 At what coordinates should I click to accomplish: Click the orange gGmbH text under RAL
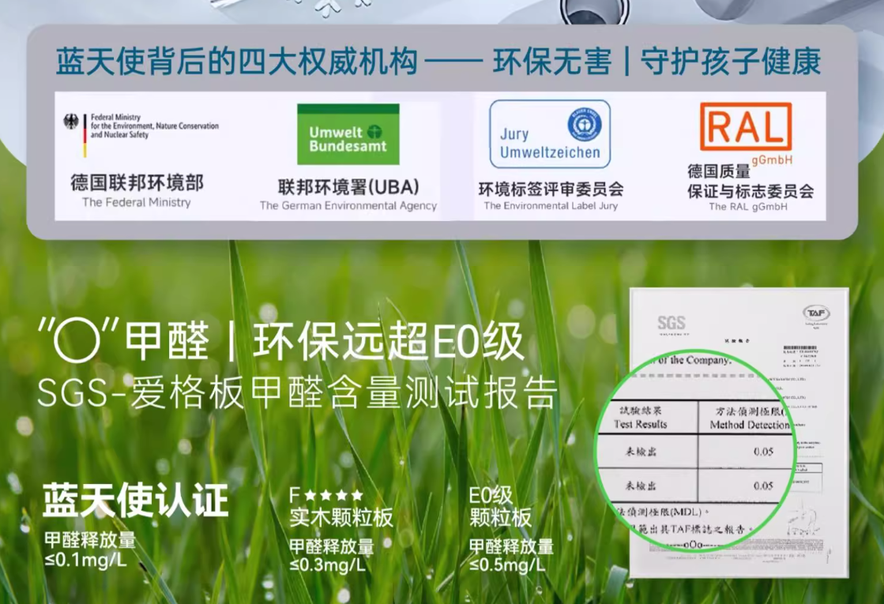pyautogui.click(x=772, y=160)
